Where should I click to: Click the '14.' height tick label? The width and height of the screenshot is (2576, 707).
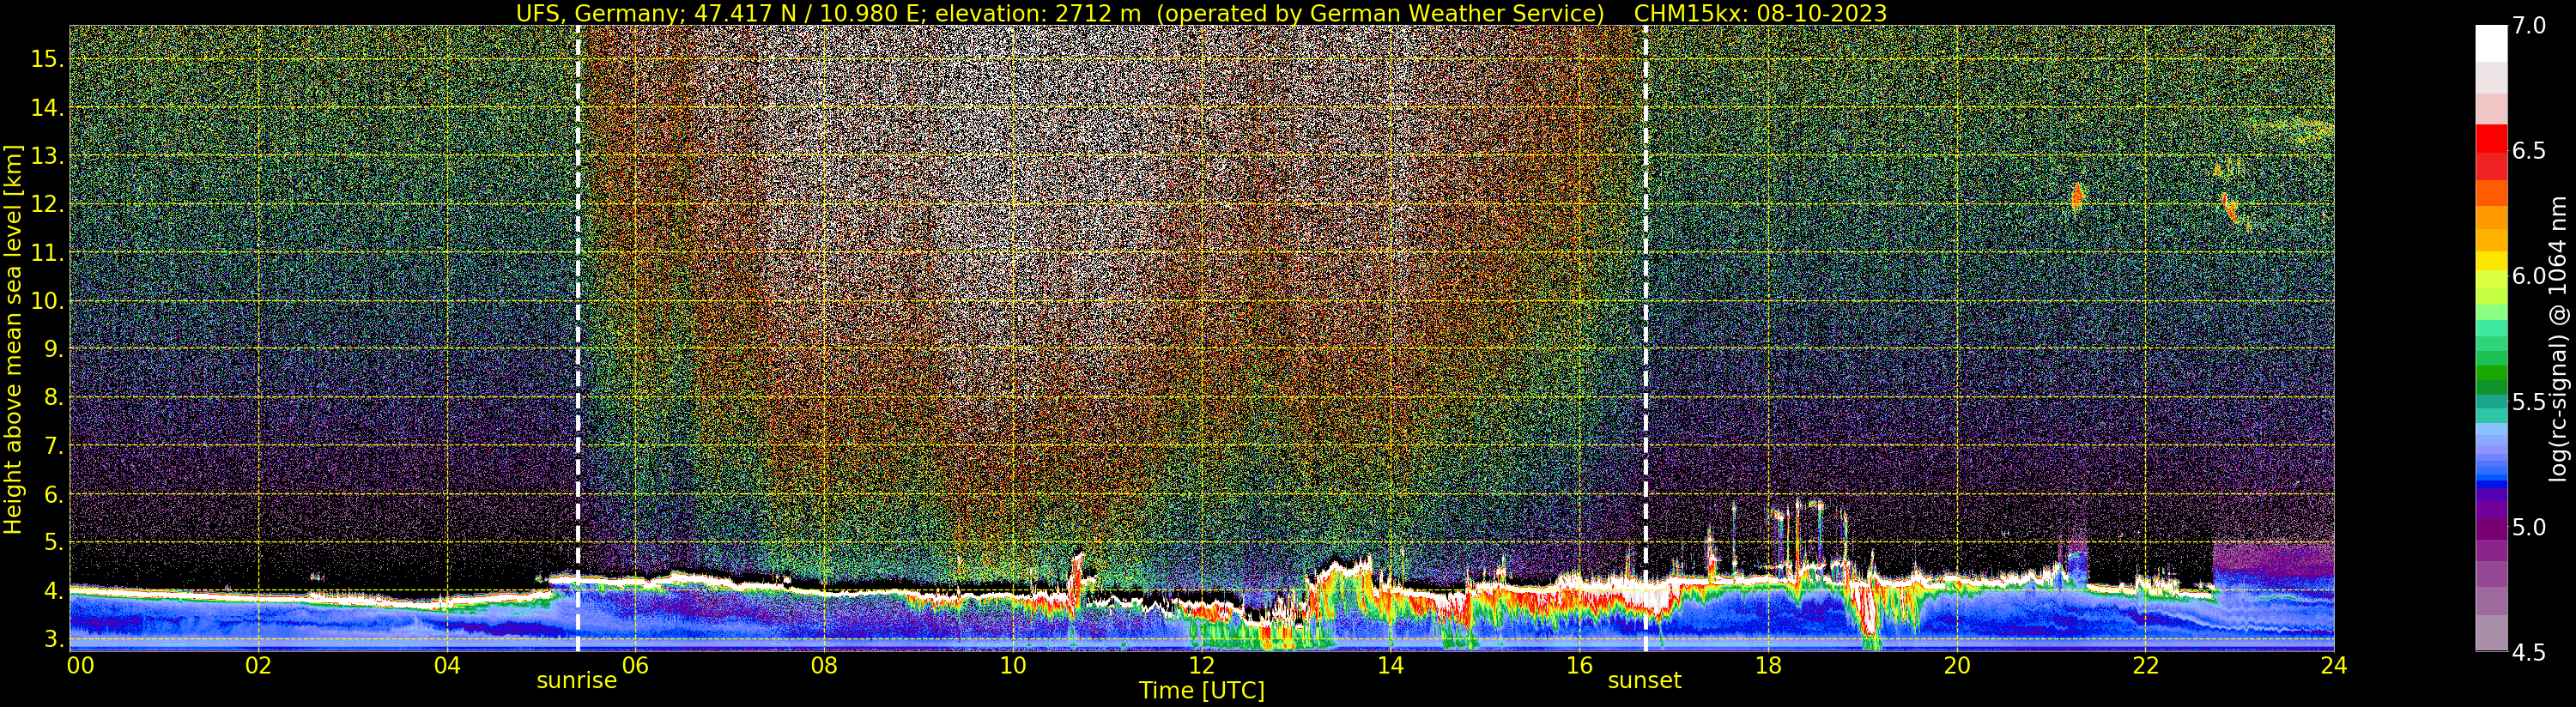pyautogui.click(x=47, y=108)
